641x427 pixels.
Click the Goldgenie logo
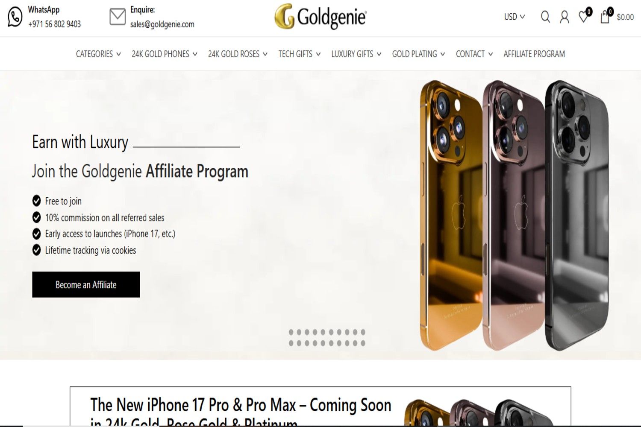320,17
